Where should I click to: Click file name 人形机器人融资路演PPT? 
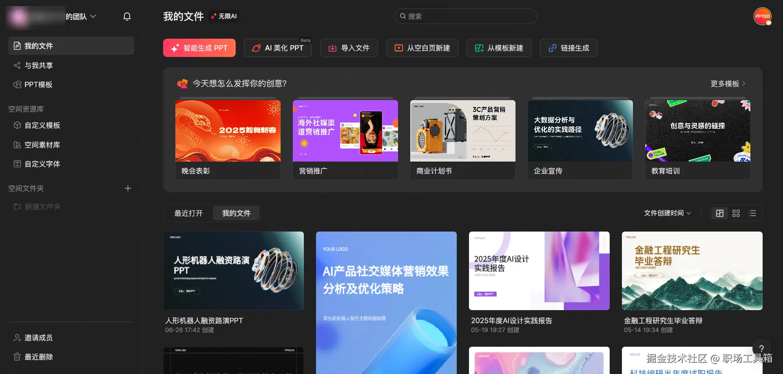[x=204, y=321]
